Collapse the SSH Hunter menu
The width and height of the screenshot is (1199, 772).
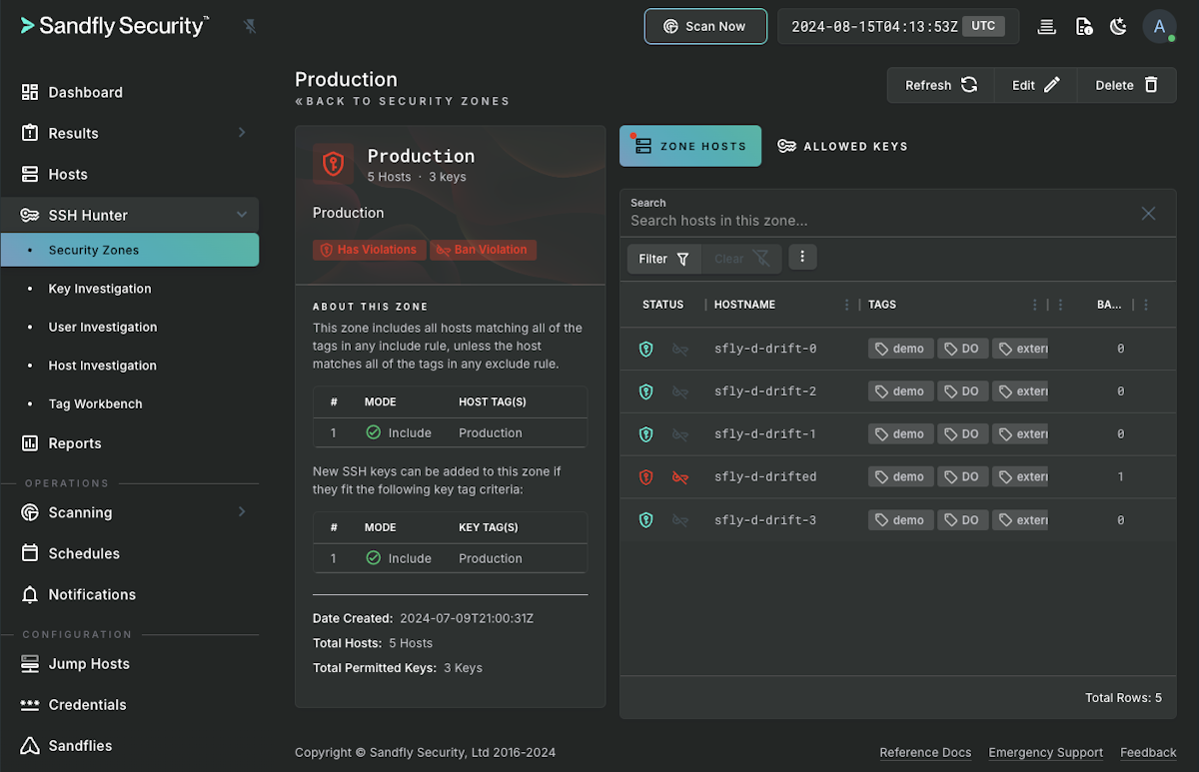point(242,215)
